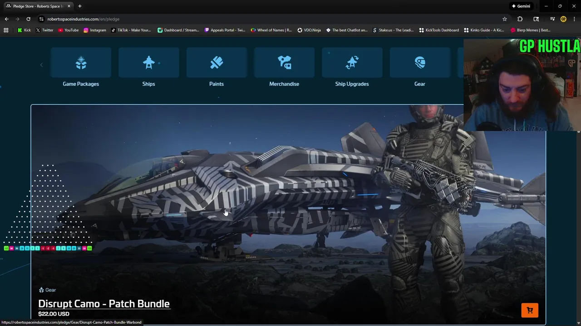This screenshot has height=326, width=581.
Task: Open the VDO.Ninja bookmark
Action: point(309,30)
